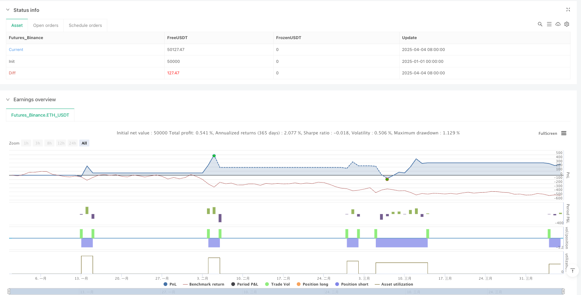Click the left handle of range navigator

tap(9, 291)
